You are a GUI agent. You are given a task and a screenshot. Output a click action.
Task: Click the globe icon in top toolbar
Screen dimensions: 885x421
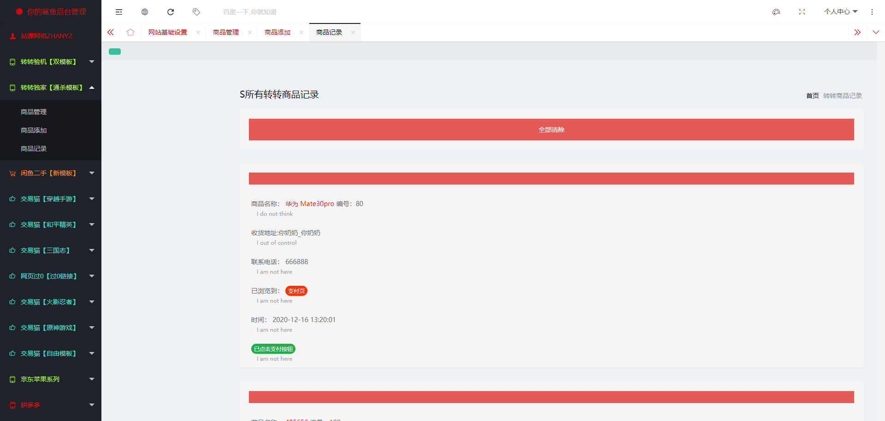(x=145, y=12)
